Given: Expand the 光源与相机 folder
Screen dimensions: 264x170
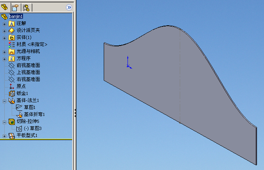Looking at the screenshot, I should [x=4, y=52].
